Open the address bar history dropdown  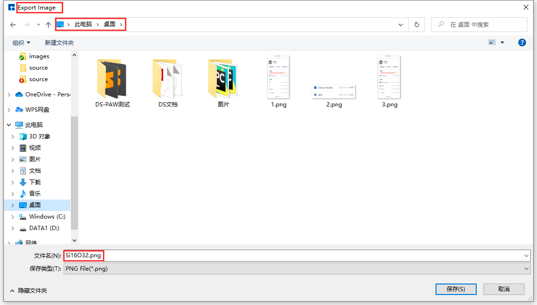(400, 25)
